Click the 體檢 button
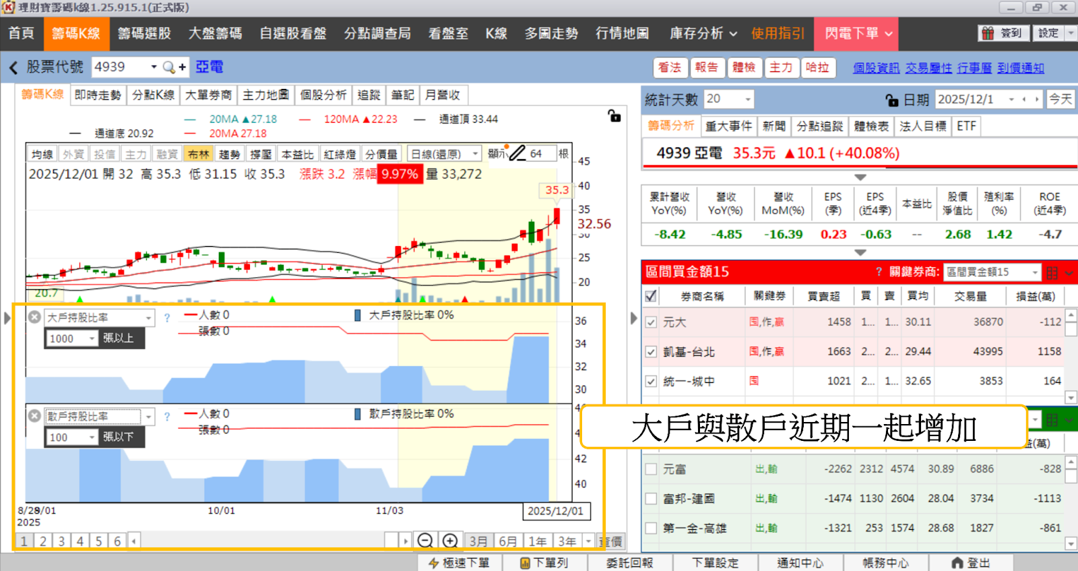Screen dimensions: 1078x571 pyautogui.click(x=744, y=67)
